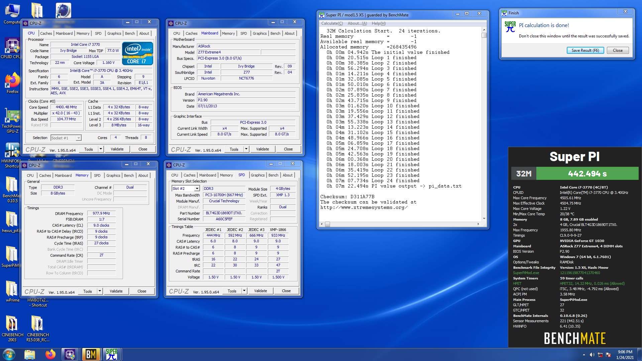642x361 pixels.
Task: Click Super PI scrollbar up arrow
Action: [484, 29]
